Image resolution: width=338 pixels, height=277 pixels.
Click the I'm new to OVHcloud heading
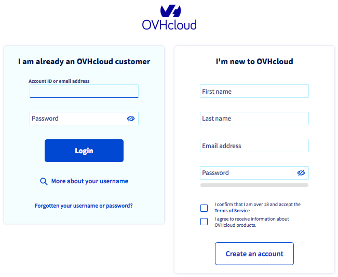click(254, 62)
